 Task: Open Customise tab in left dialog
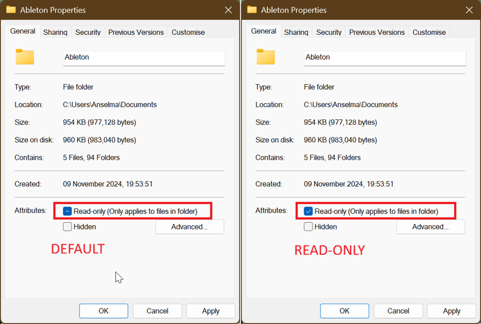[188, 33]
